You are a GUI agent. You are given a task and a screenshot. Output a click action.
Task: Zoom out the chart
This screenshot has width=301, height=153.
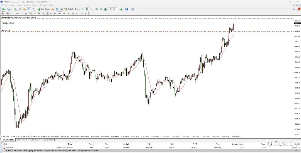[x=101, y=9]
